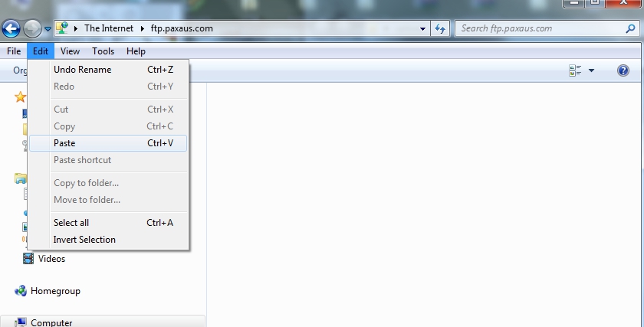This screenshot has height=327, width=644.
Task: Select Videos in the navigation pane
Action: [52, 259]
